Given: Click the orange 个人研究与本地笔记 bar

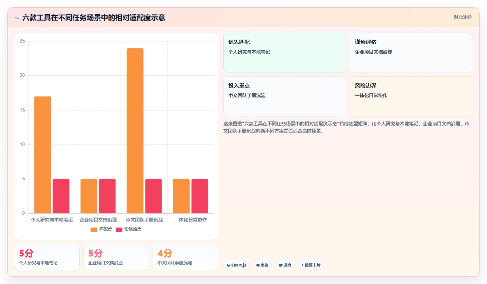Looking at the screenshot, I should click(x=43, y=155).
